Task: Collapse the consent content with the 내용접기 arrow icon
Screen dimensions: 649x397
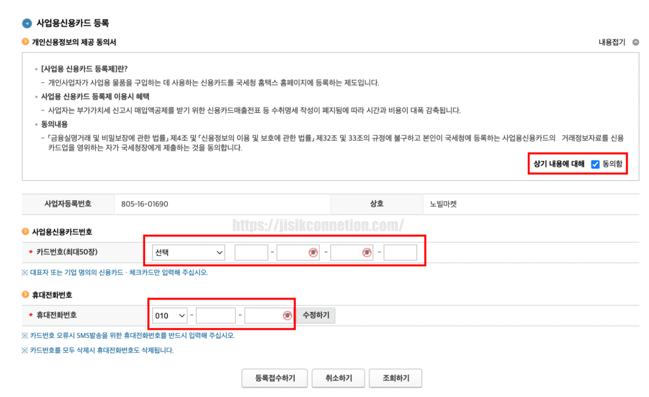Action: coord(635,42)
